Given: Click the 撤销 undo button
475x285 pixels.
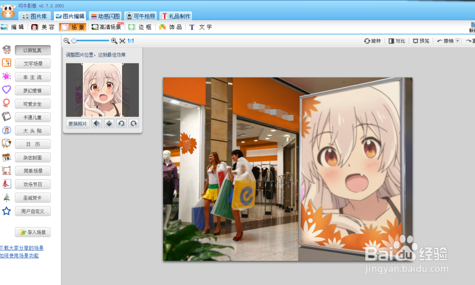Looking at the screenshot, I should click(x=446, y=41).
